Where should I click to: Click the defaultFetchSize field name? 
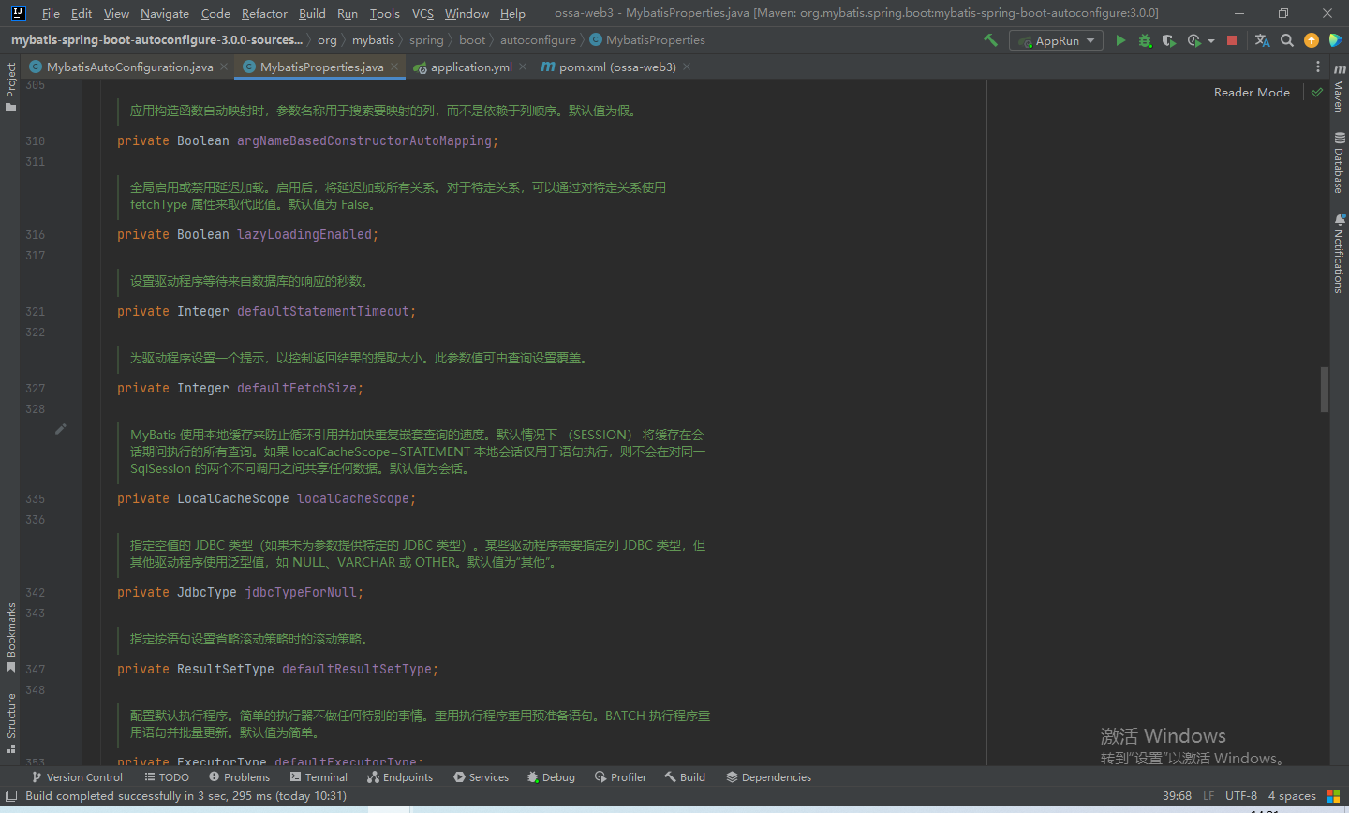pos(297,388)
